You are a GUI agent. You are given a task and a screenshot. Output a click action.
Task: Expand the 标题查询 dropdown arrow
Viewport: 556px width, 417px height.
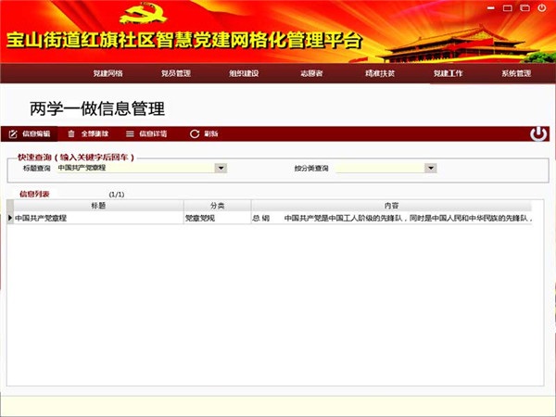click(221, 168)
